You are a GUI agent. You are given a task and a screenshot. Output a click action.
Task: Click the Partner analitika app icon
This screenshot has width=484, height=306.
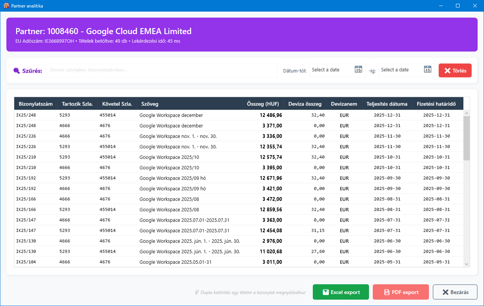(6, 6)
